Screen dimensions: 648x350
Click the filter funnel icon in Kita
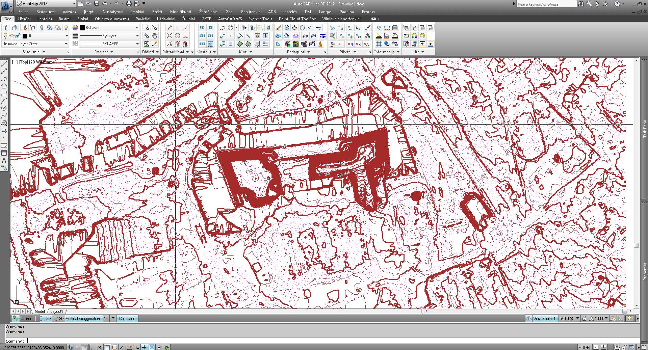(414, 44)
